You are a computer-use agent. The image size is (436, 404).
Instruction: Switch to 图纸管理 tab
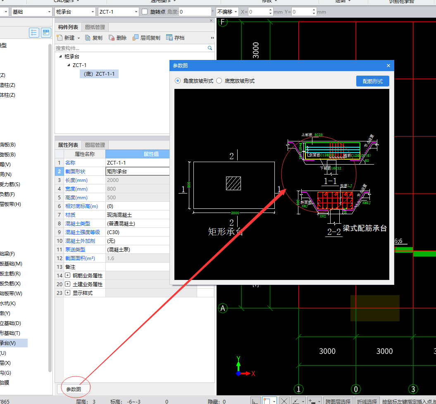pos(95,27)
